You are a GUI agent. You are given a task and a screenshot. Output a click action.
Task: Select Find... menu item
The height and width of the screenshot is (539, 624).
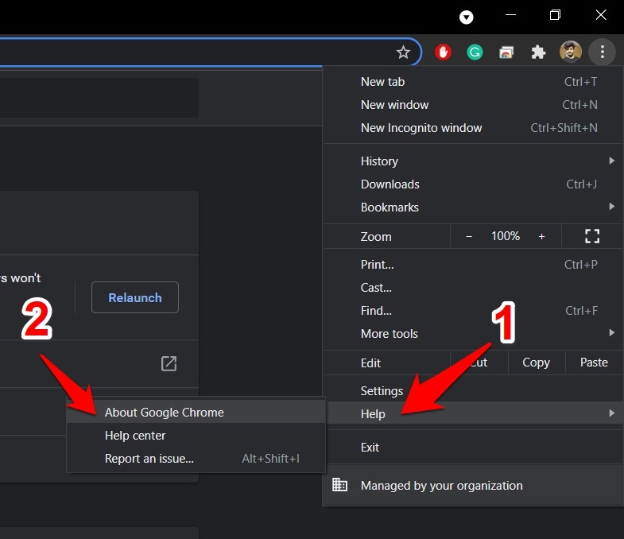(473, 311)
